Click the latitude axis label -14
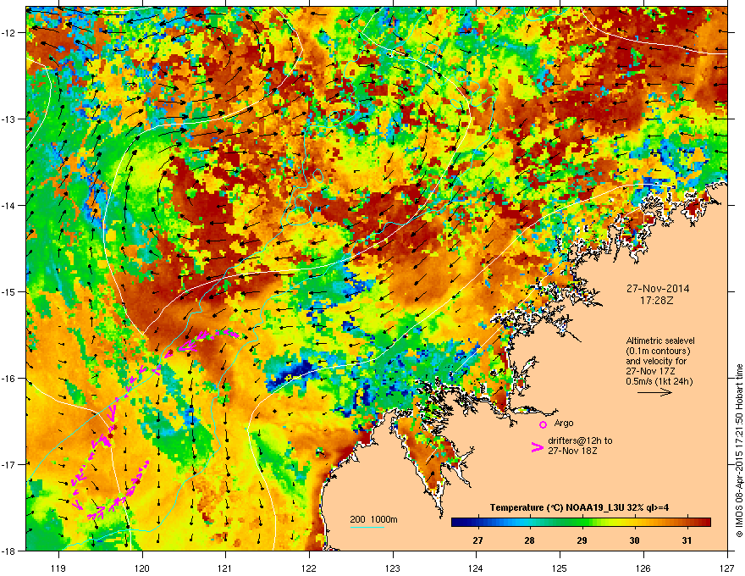Image resolution: width=745 pixels, height=576 pixels. 8,206
